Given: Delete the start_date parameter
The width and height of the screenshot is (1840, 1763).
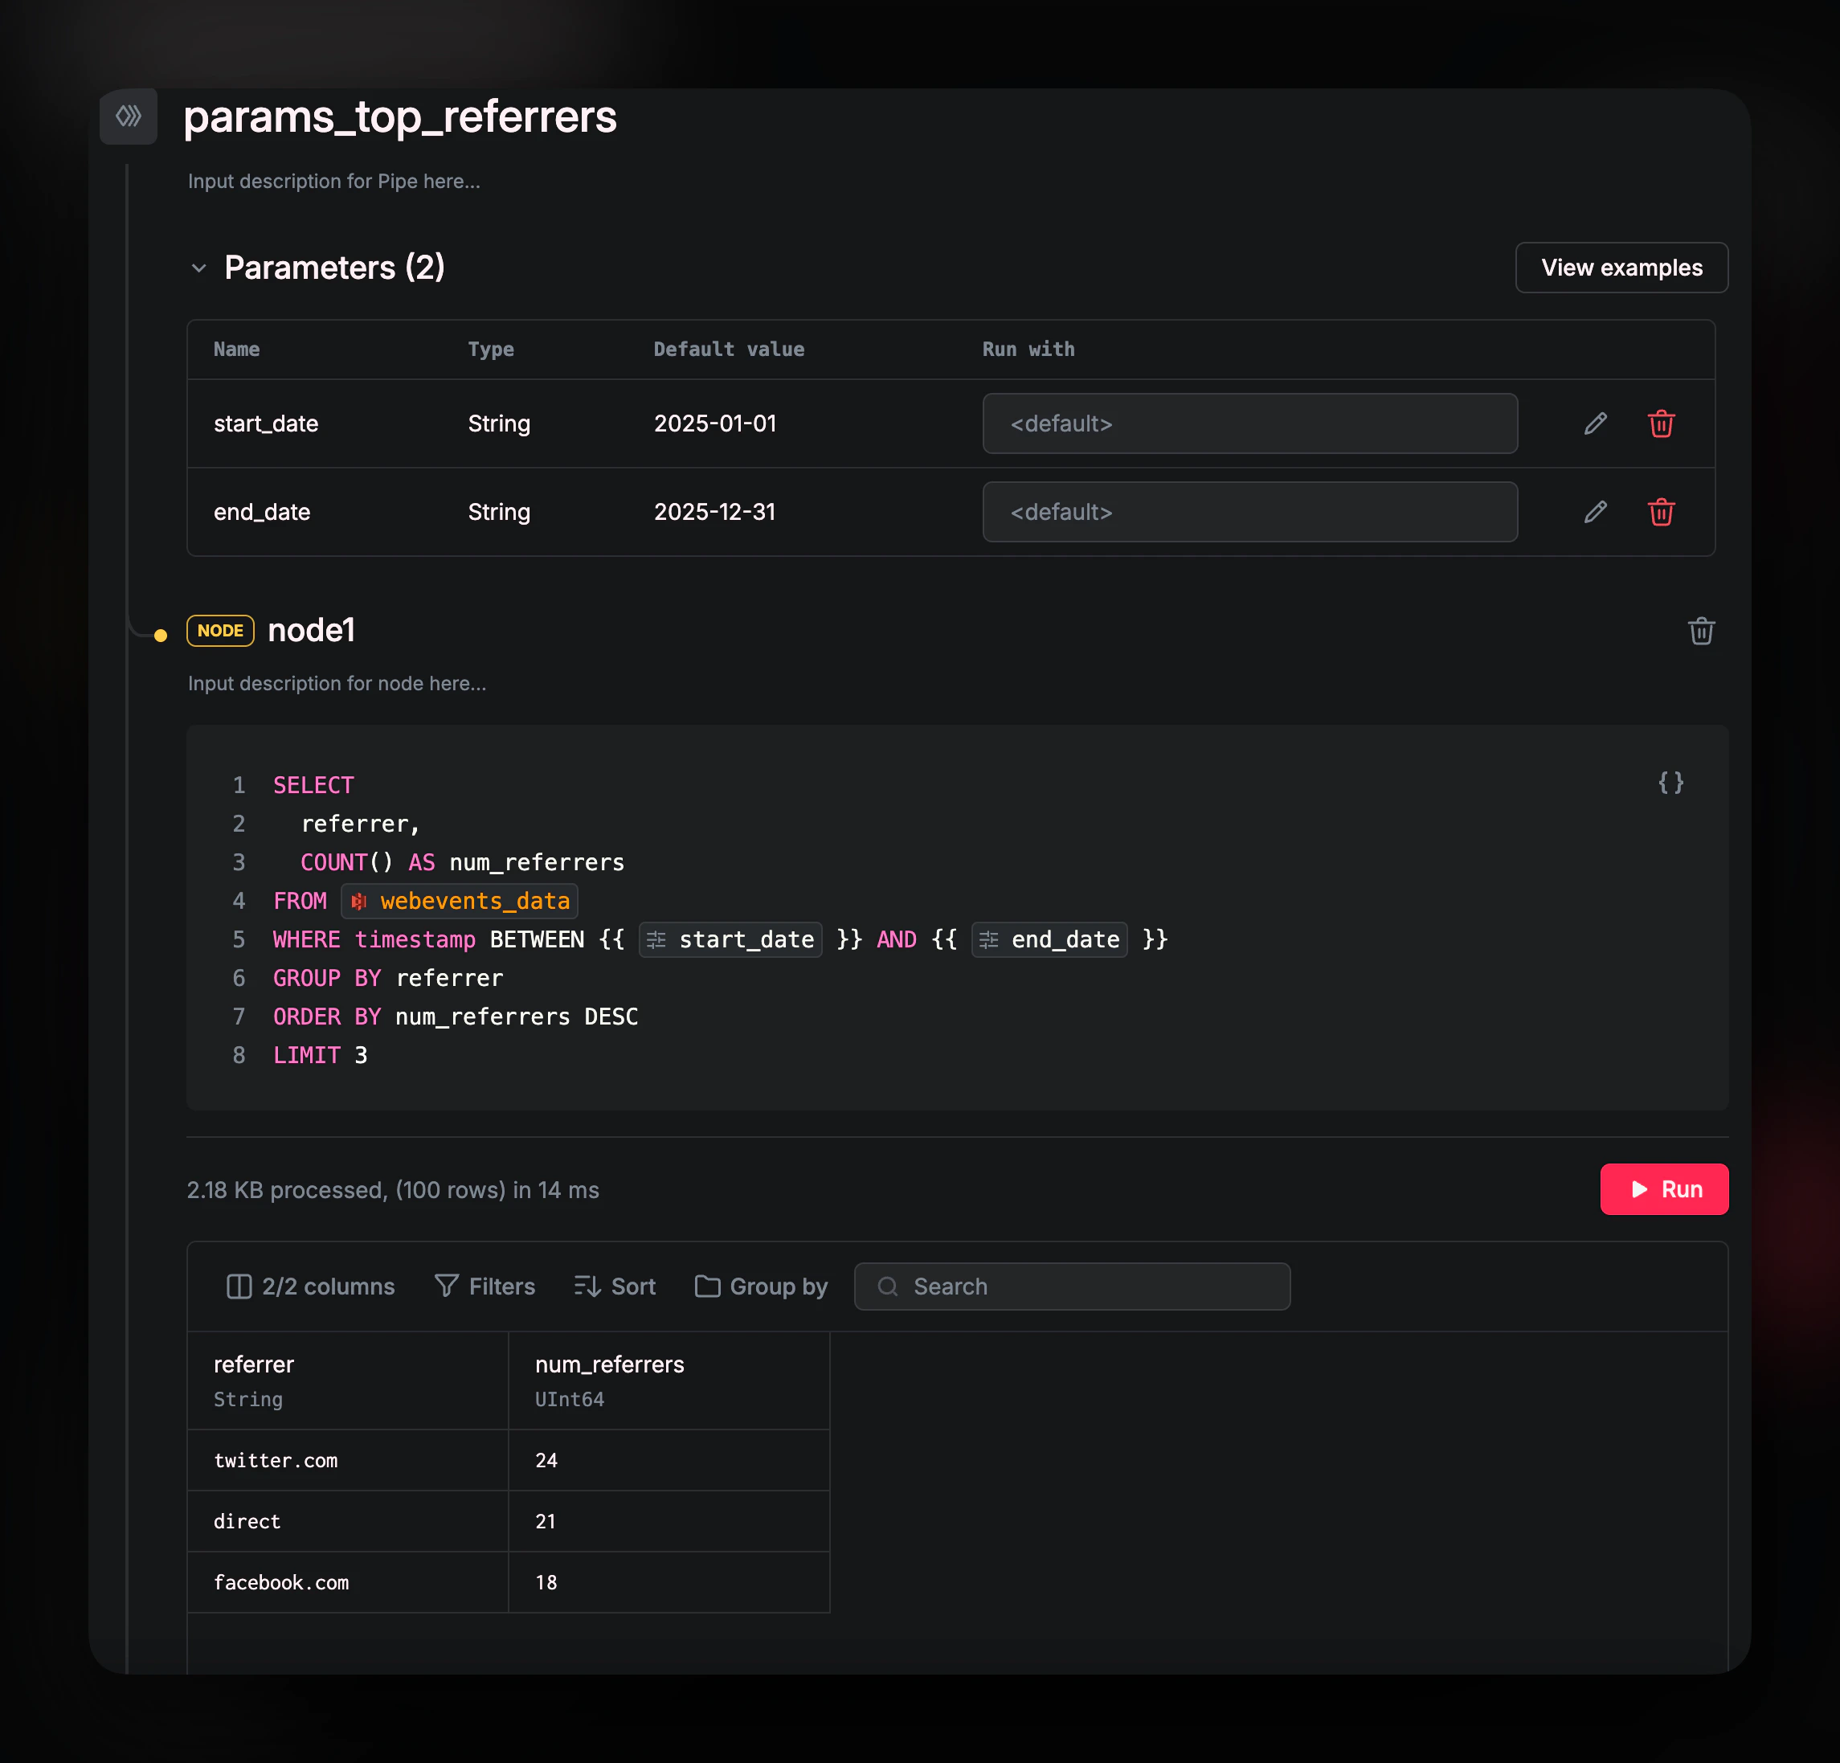Looking at the screenshot, I should coord(1661,423).
